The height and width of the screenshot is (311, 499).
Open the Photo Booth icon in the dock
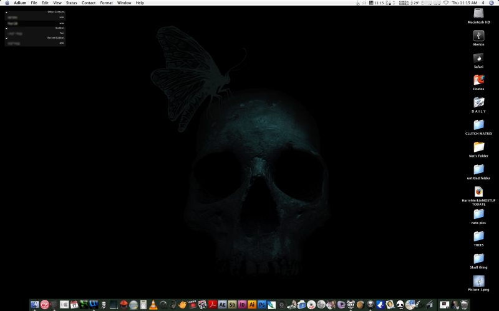(202, 305)
